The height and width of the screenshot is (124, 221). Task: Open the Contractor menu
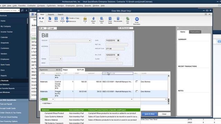[x=31, y=6]
